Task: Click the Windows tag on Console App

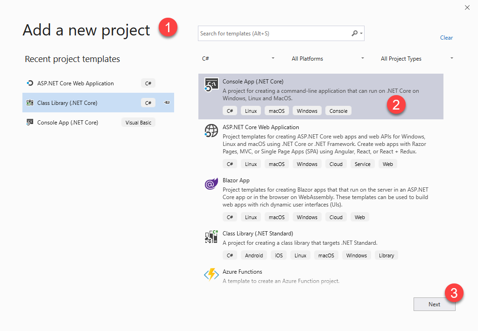Action: (307, 111)
